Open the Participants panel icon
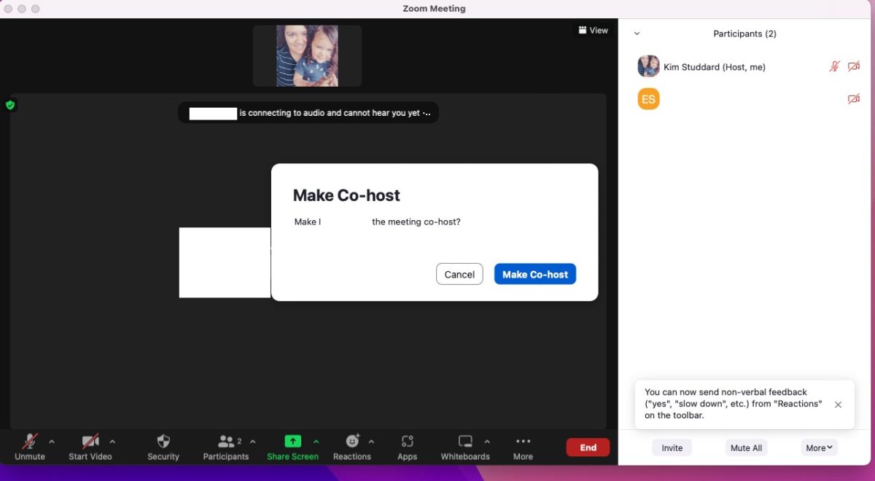This screenshot has height=481, width=875. [226, 442]
